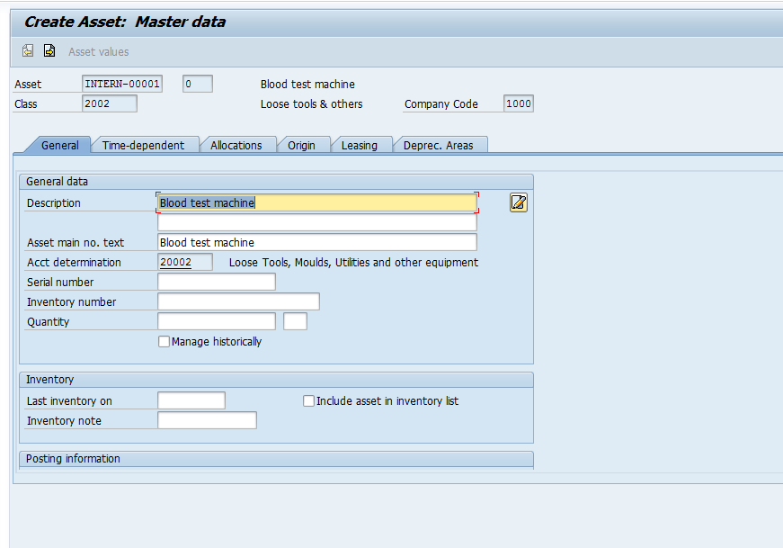Screen dimensions: 783x548
Task: Open the Time-dependent tab
Action: pyautogui.click(x=143, y=146)
